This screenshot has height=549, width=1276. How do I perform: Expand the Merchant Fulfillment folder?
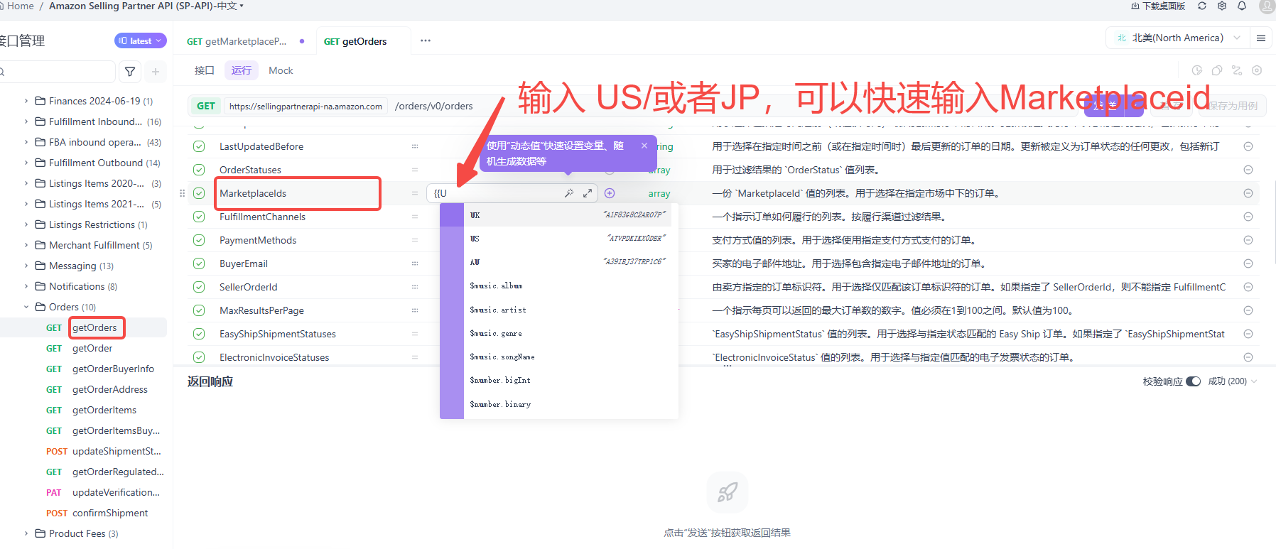(x=26, y=245)
